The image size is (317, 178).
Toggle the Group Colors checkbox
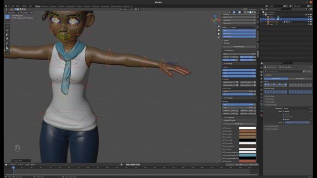click(x=284, y=117)
